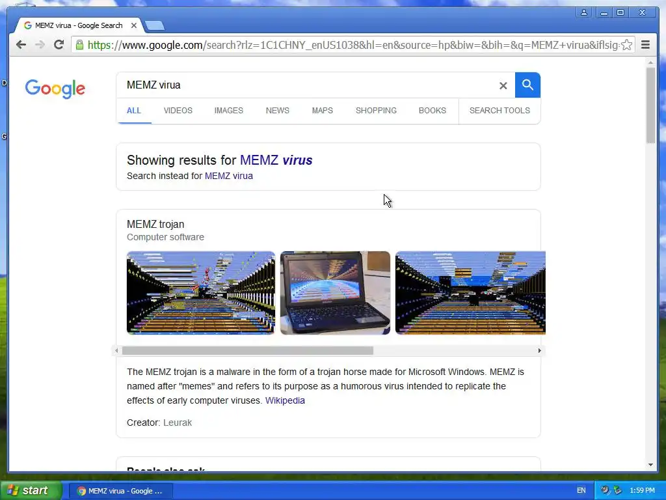The width and height of the screenshot is (666, 500).
Task: Click the Computer software subtitle text
Action: 165,237
